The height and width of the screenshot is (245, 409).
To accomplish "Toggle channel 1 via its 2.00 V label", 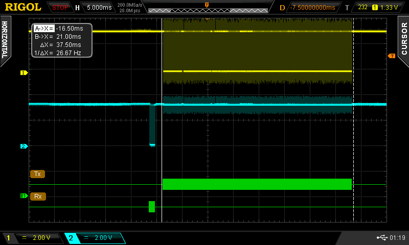I will pos(34,238).
